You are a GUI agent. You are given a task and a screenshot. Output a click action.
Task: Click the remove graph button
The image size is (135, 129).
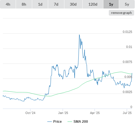point(121,13)
